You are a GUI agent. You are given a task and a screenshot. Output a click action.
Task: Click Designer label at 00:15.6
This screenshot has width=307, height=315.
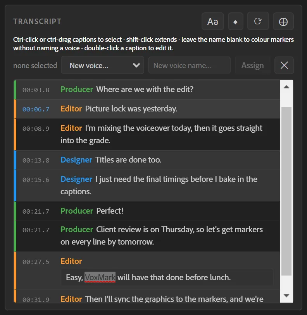pos(76,179)
